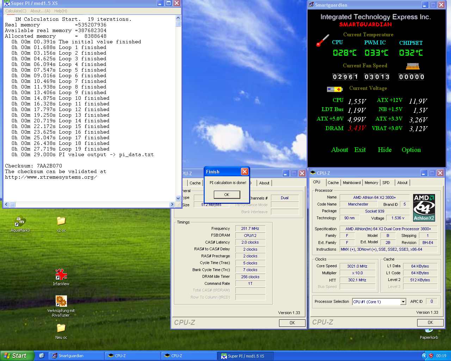Screen dimensions: 451x361
Task: Click the CAS# Latency 2.0 clocks value
Action: coord(250,243)
